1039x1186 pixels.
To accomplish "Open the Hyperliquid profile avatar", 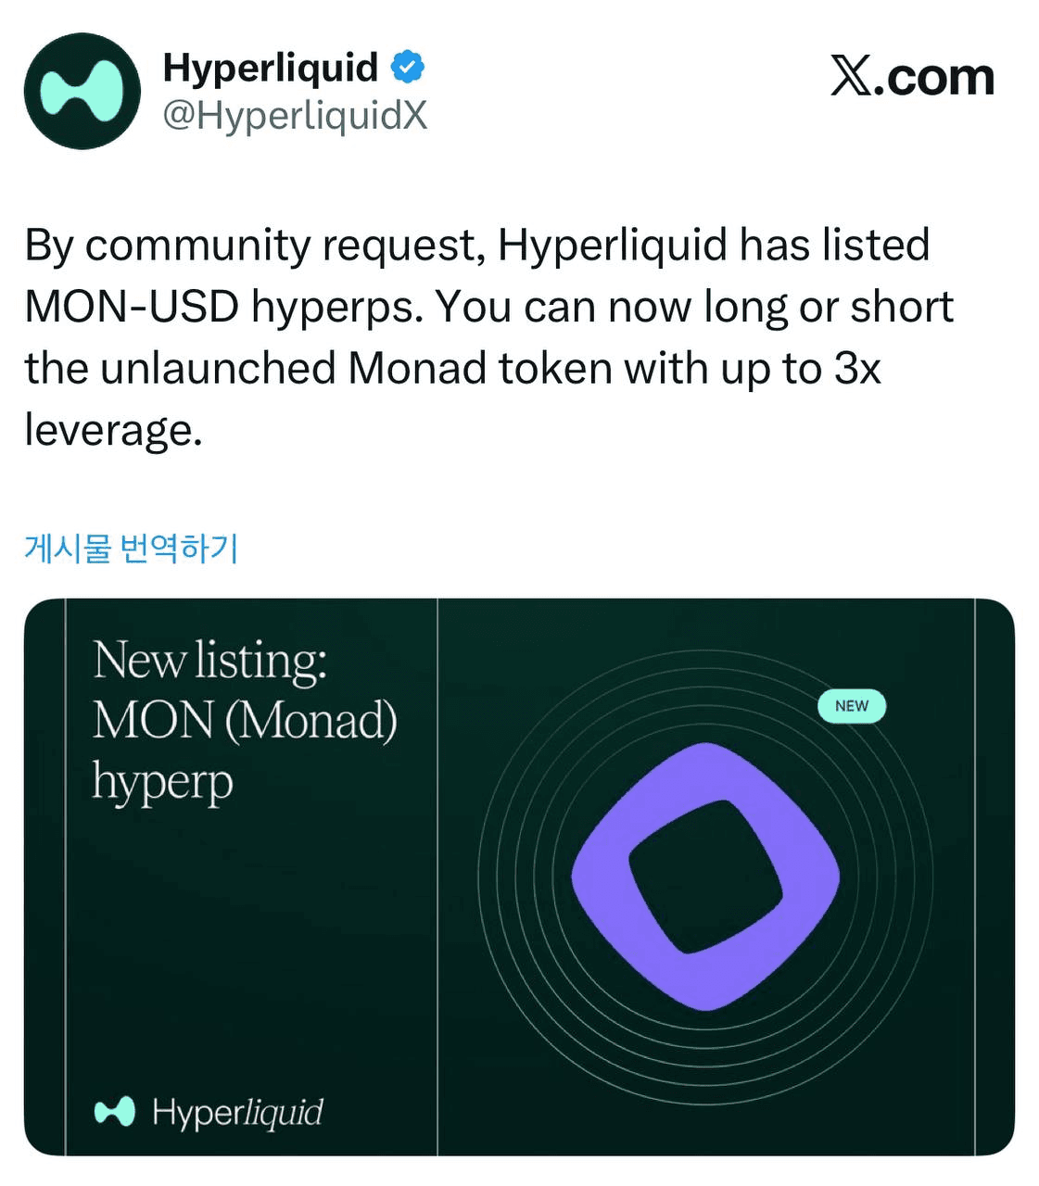I will pos(82,91).
